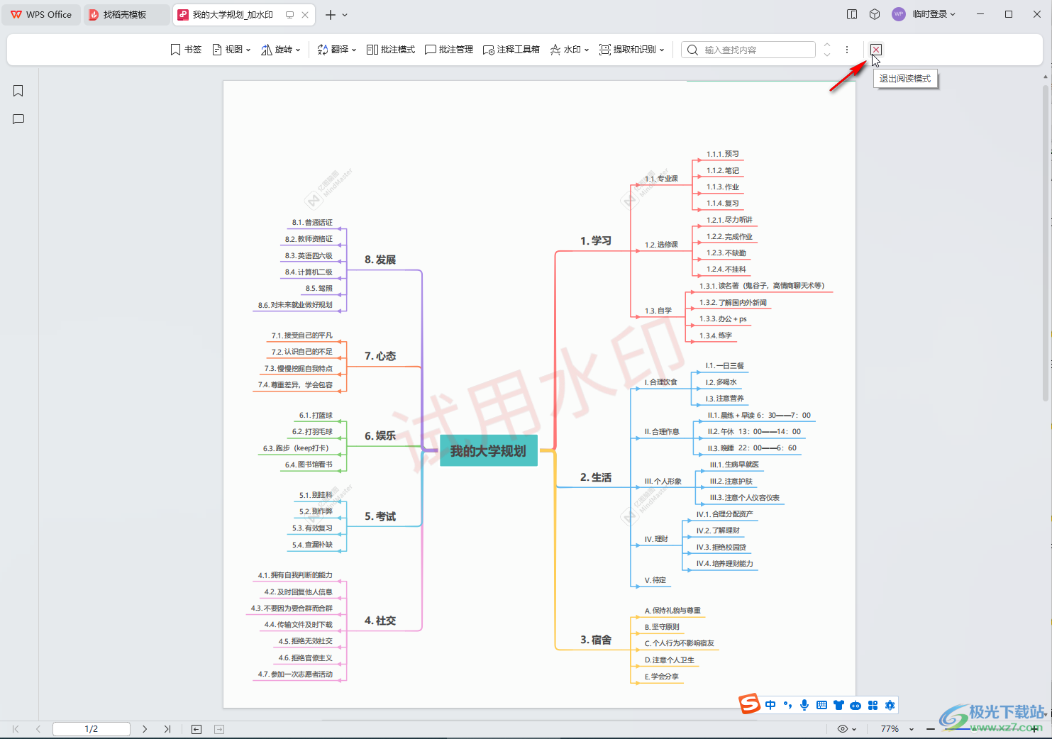Click the cube skin icon in title bar
Screen dimensions: 1052x739
click(x=875, y=14)
